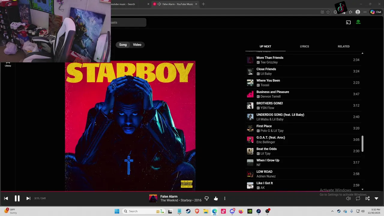Open TikTok from the taskbar
Screen dimensions: 384x216
[x=223, y=211]
